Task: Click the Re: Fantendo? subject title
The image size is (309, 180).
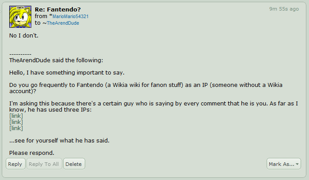Action: point(58,10)
